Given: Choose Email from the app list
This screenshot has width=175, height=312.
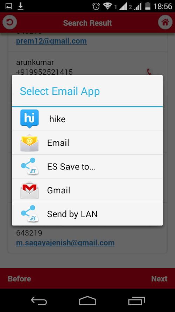Looking at the screenshot, I should (x=87, y=143).
